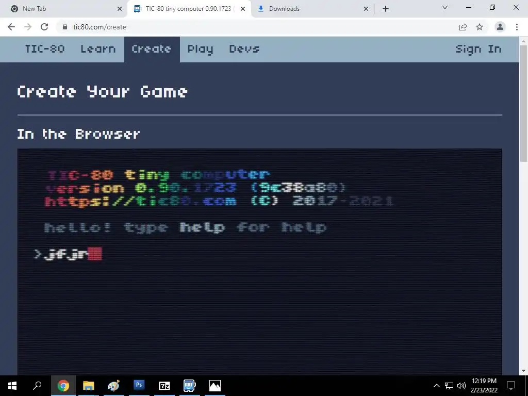Open 7-Zip from the taskbar
The width and height of the screenshot is (528, 396).
click(x=164, y=386)
